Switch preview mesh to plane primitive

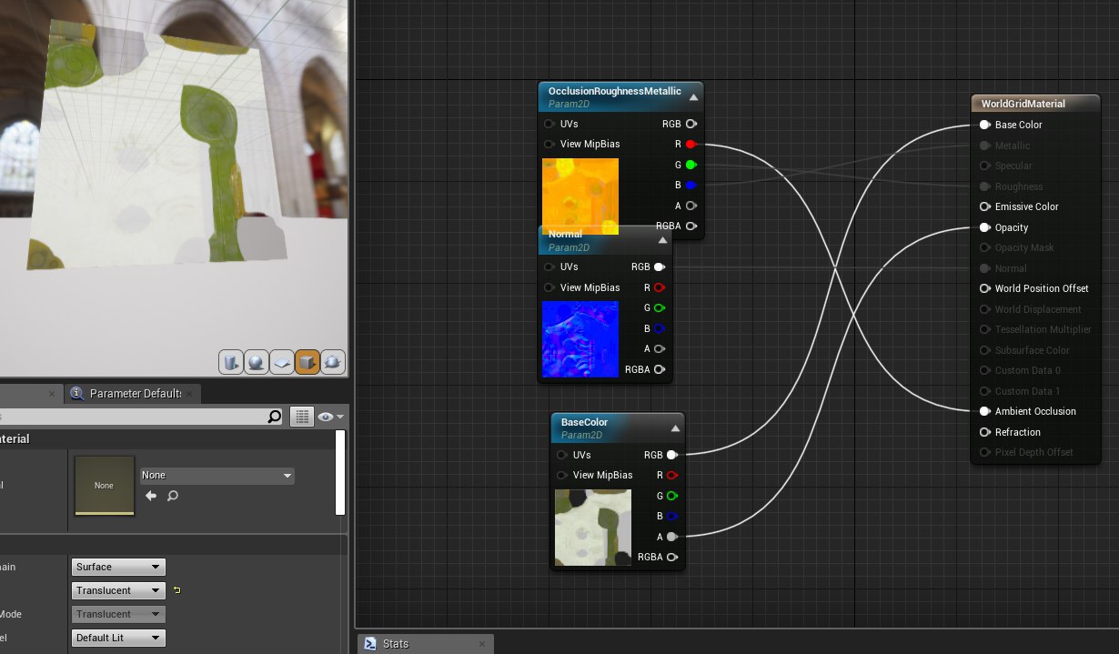[282, 363]
